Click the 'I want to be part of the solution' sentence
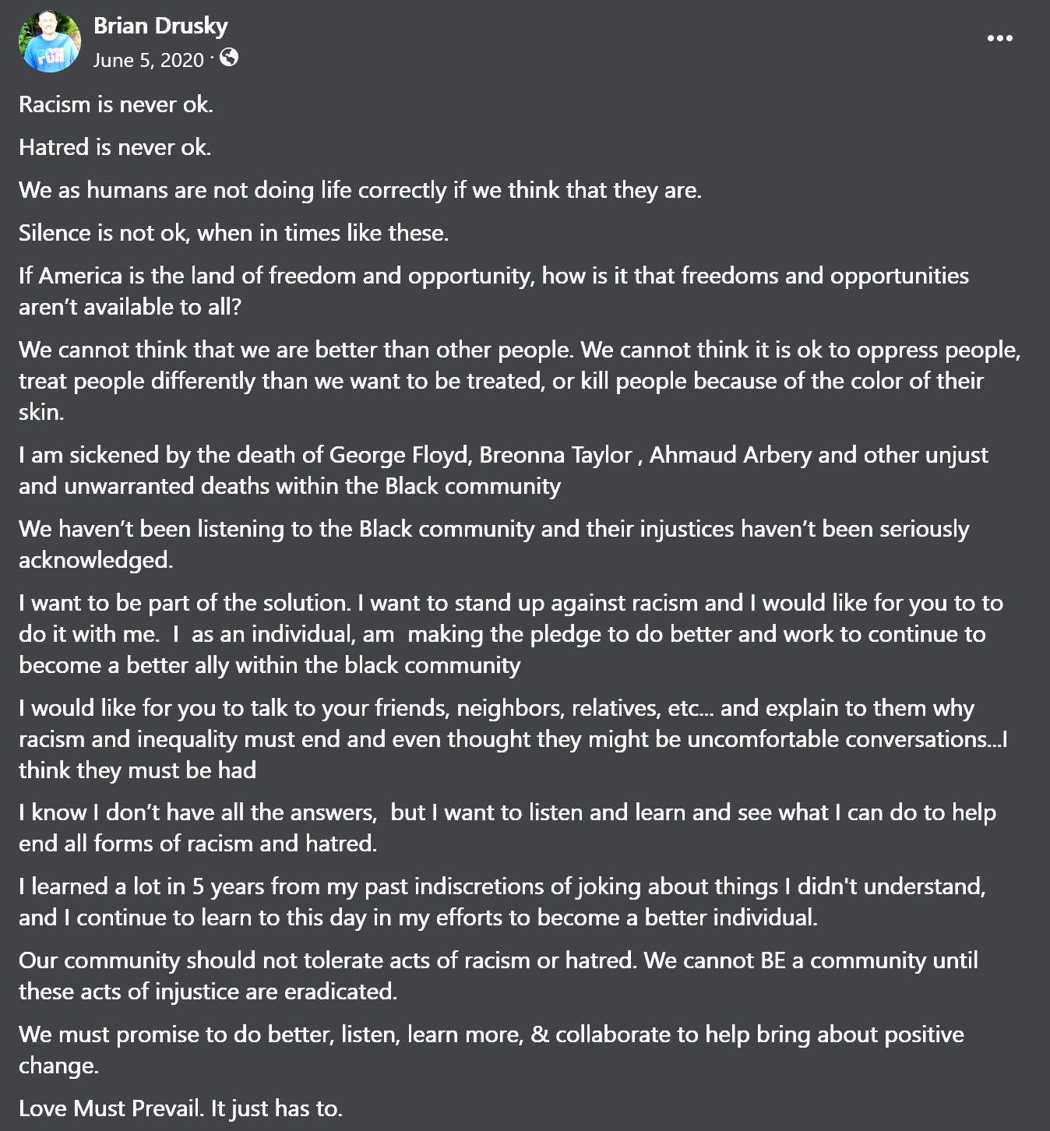Viewport: 1050px width, 1131px height. [x=191, y=603]
